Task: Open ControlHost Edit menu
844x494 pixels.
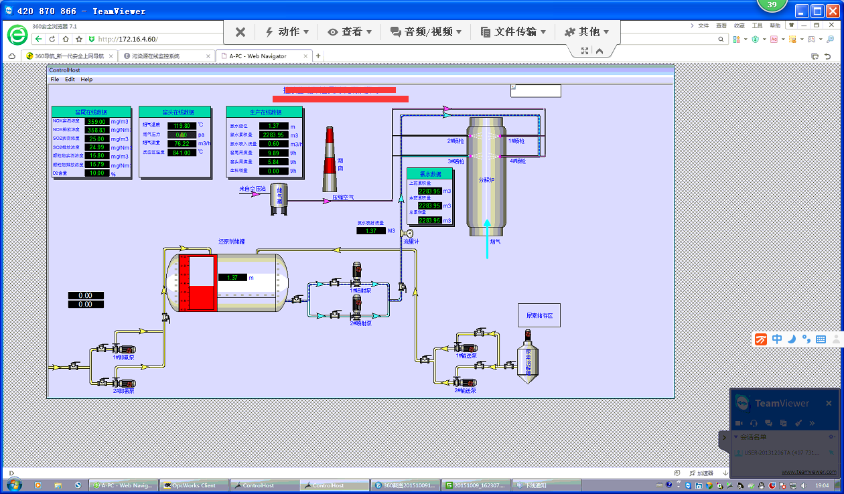Action: click(x=70, y=79)
